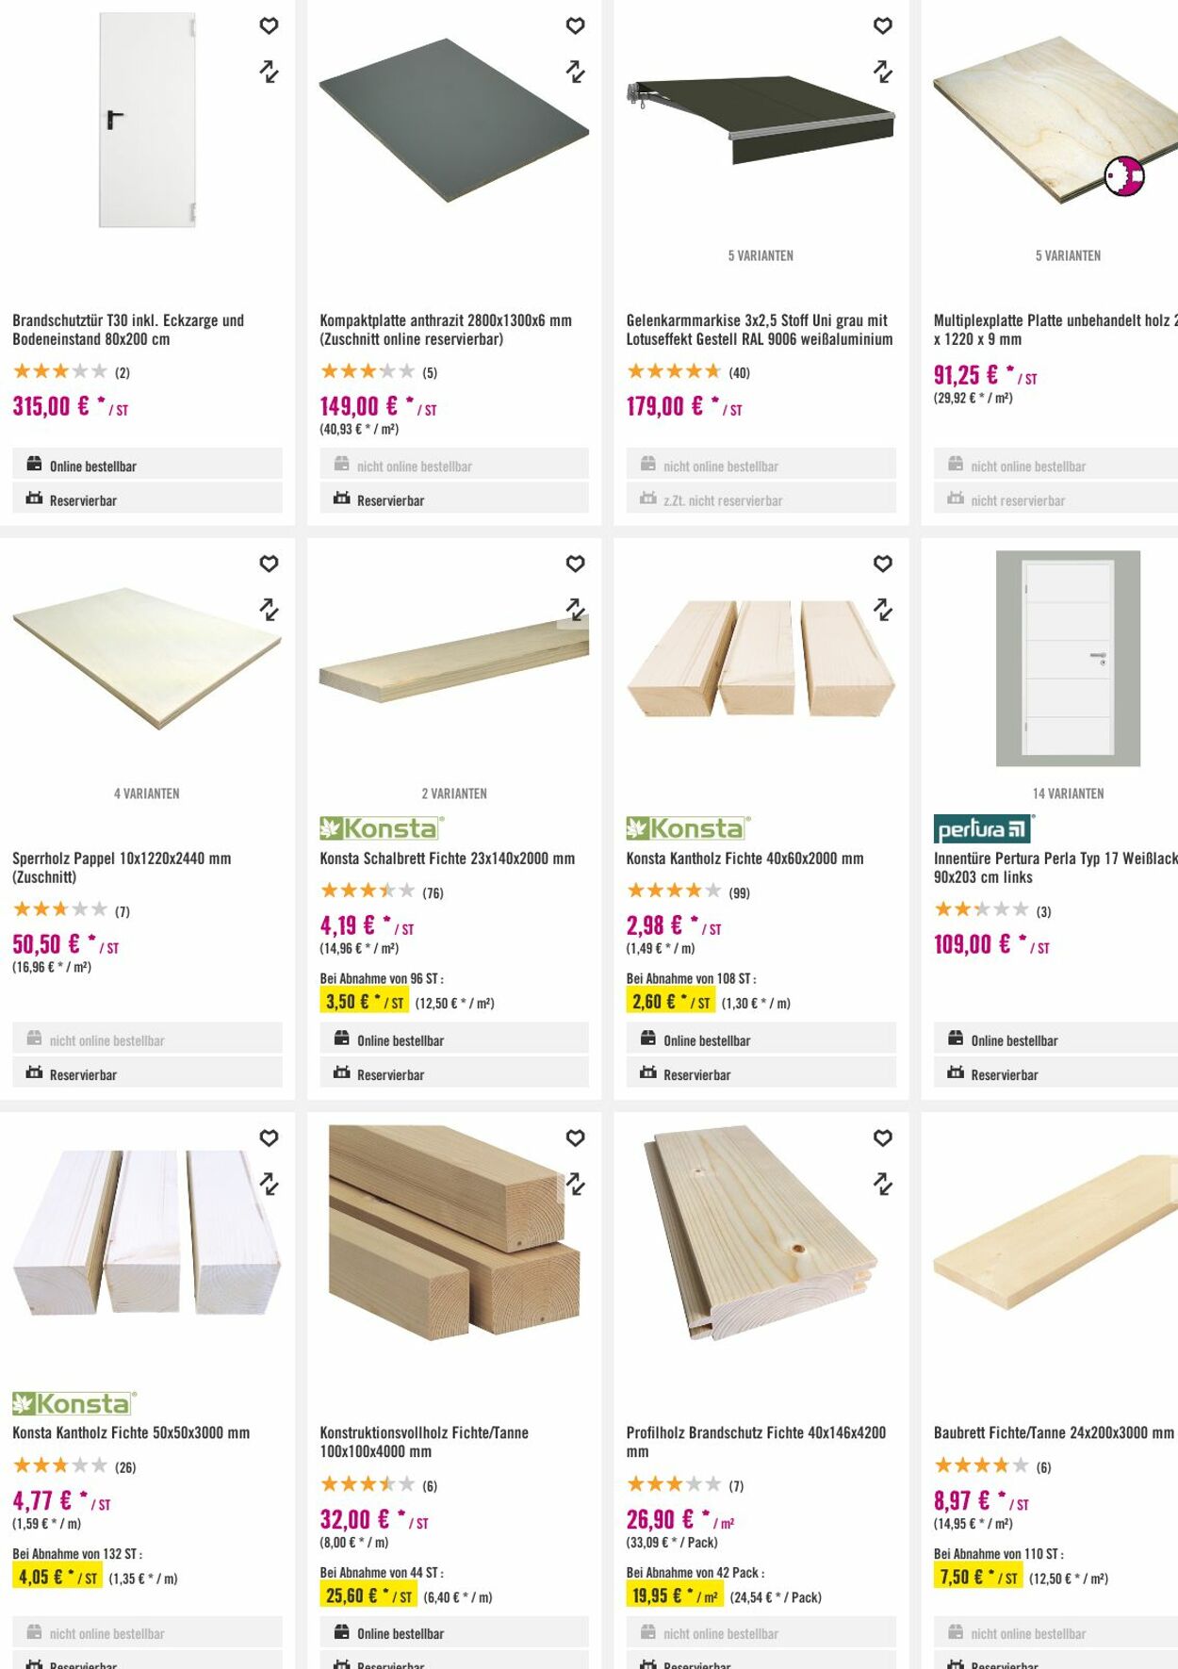Click compare arrows on Gelenkarmmarkise
This screenshot has width=1178, height=1669.
click(x=882, y=72)
